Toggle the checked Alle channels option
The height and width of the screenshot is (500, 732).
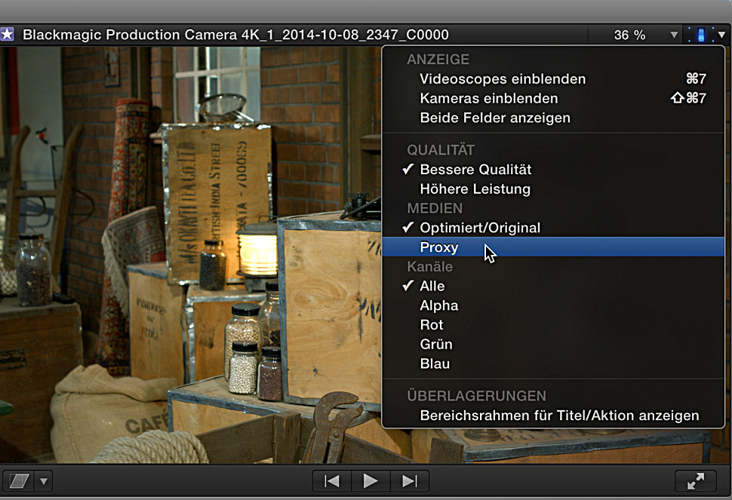tap(432, 286)
